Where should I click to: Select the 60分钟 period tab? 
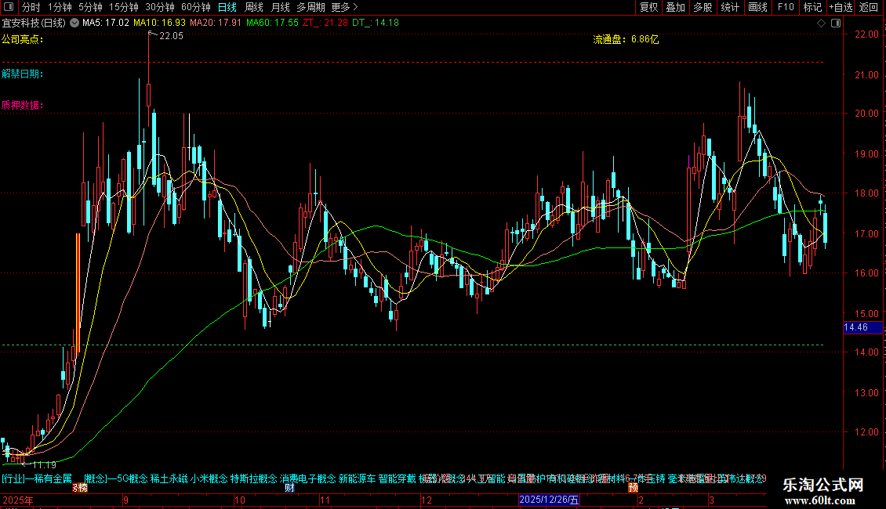195,7
